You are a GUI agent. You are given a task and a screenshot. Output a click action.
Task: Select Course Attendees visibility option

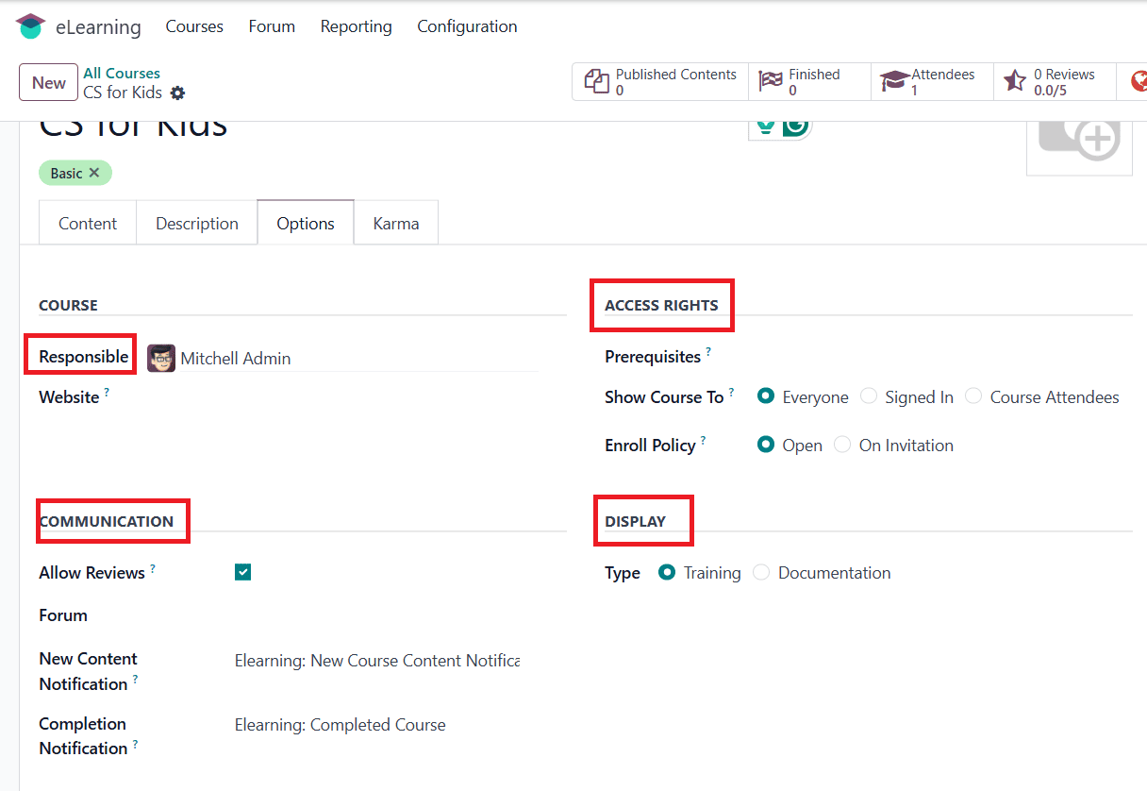973,396
